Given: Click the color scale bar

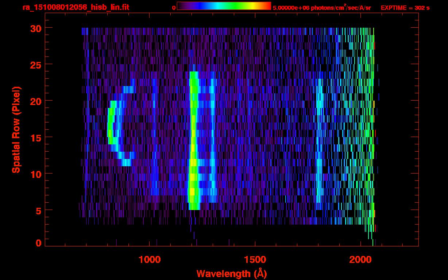Looking at the screenshot, I should [224, 6].
